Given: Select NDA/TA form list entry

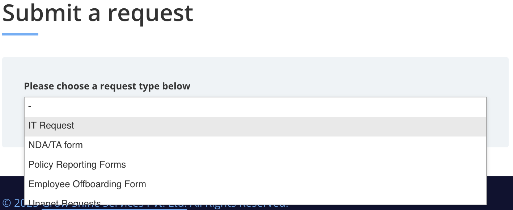Looking at the screenshot, I should pyautogui.click(x=55, y=145).
